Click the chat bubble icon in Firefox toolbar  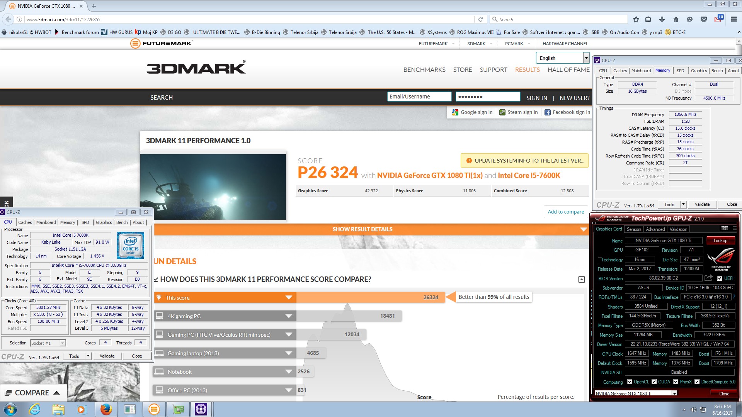coord(690,19)
